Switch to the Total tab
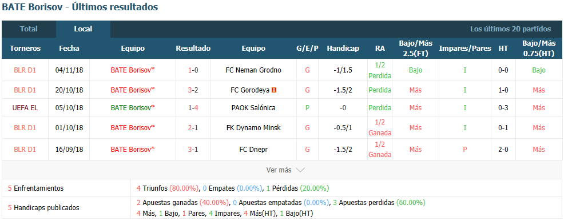Image resolution: width=564 pixels, height=221 pixels. click(x=29, y=29)
